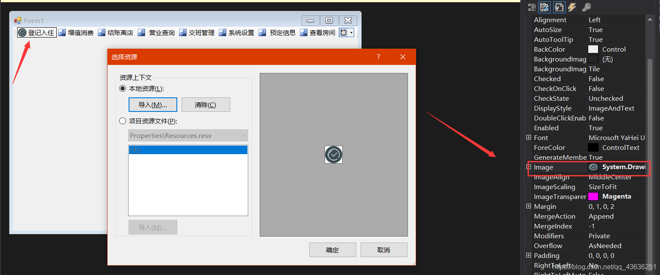Select the 项目资源文件 radio button
Screen dimensions: 660x275
click(x=123, y=121)
